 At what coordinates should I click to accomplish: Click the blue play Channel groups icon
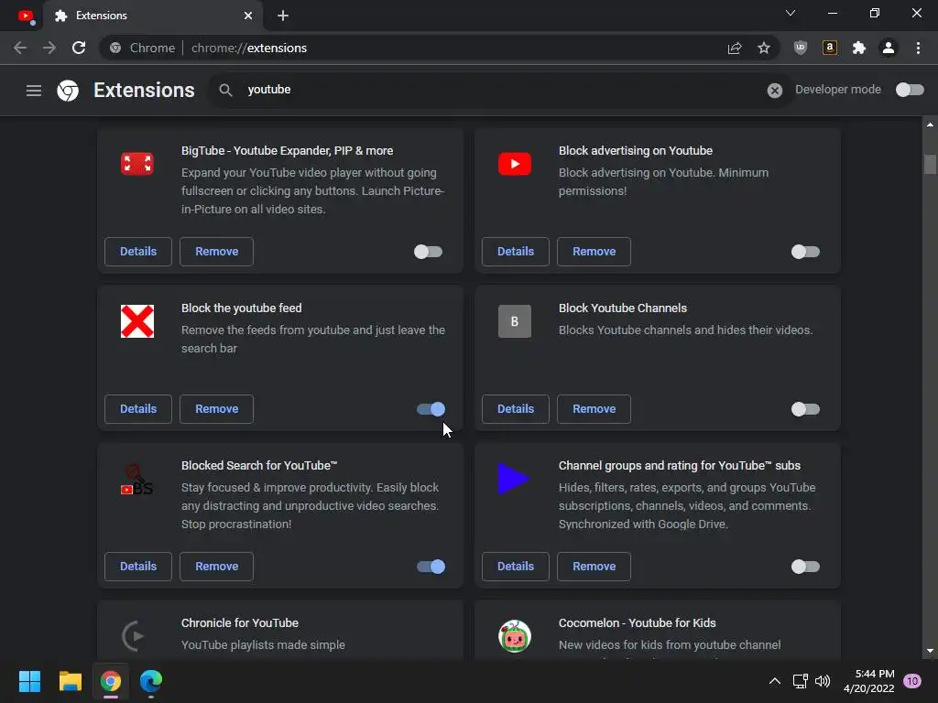click(513, 478)
